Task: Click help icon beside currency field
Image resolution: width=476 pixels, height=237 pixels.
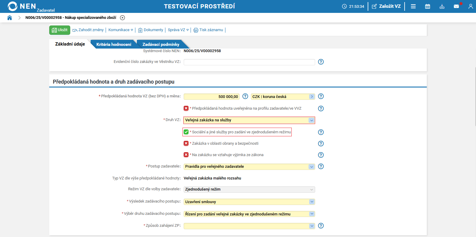Action: coord(321,96)
